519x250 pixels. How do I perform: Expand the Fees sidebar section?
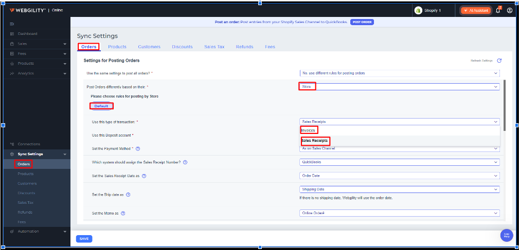pyautogui.click(x=65, y=54)
